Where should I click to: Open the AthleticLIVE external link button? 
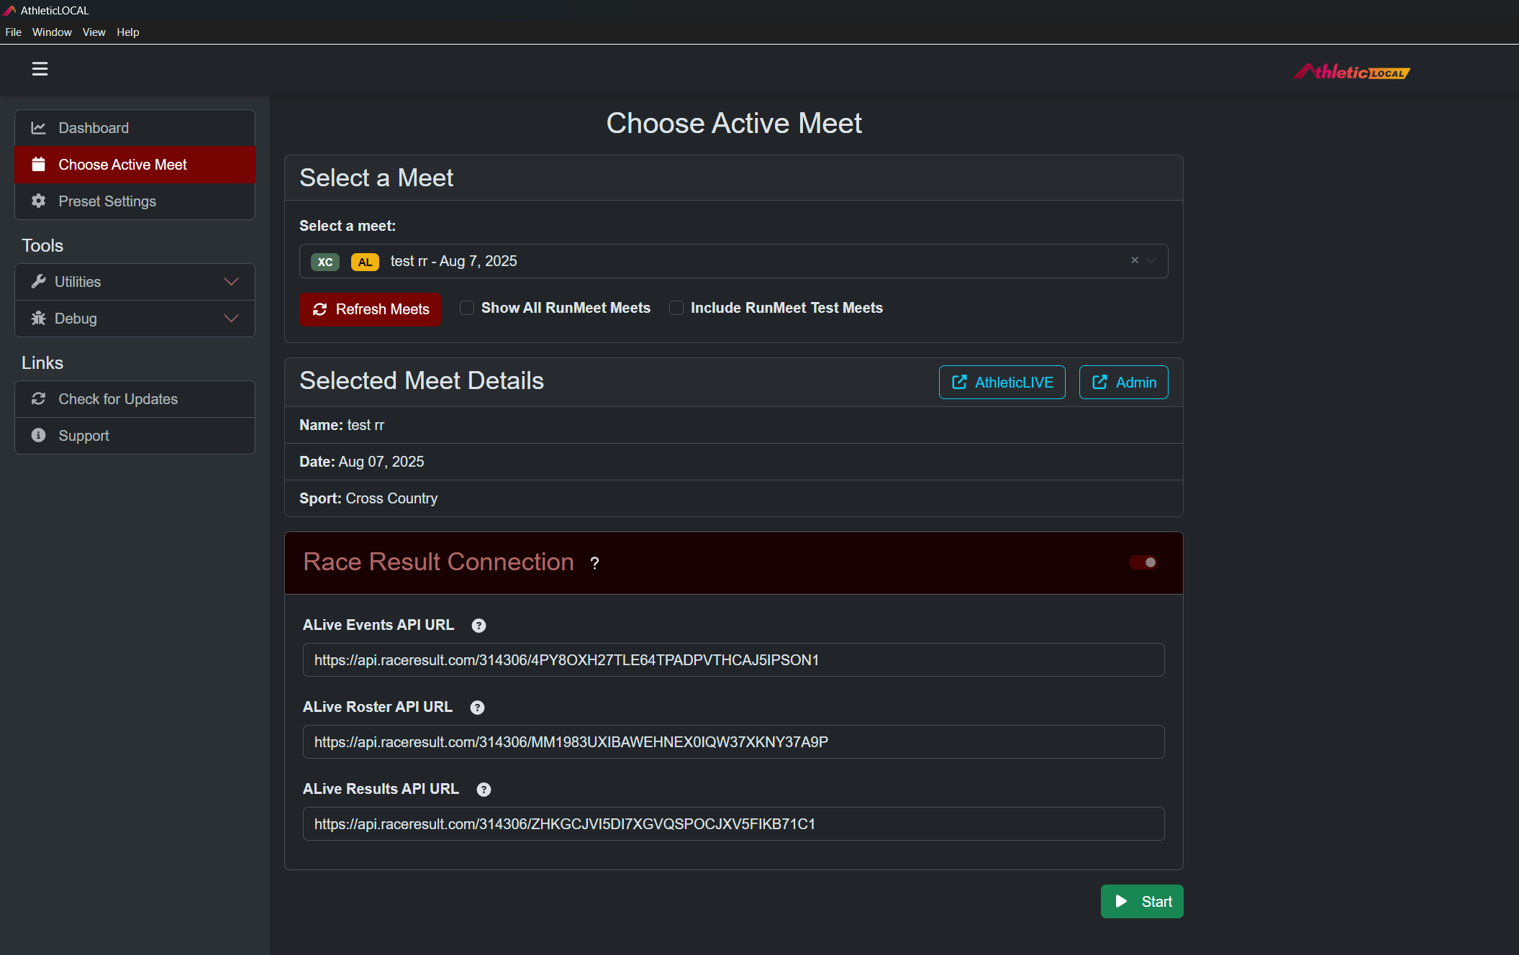pos(1002,383)
